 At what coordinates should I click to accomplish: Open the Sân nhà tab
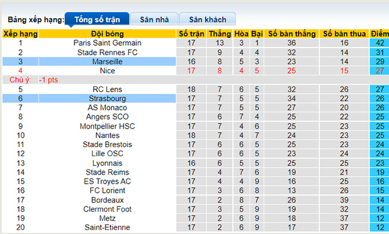tap(154, 19)
